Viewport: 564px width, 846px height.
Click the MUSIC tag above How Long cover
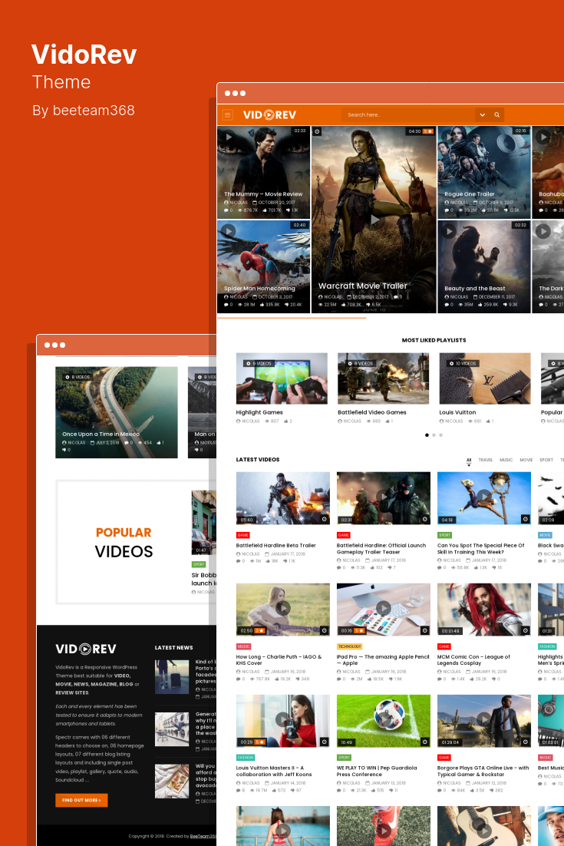click(243, 646)
